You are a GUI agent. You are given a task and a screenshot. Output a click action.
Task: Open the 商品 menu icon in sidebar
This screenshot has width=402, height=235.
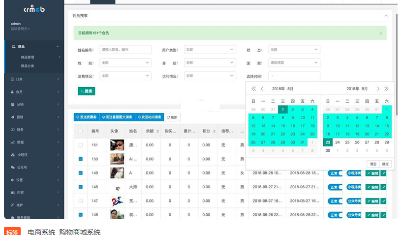(x=14, y=46)
